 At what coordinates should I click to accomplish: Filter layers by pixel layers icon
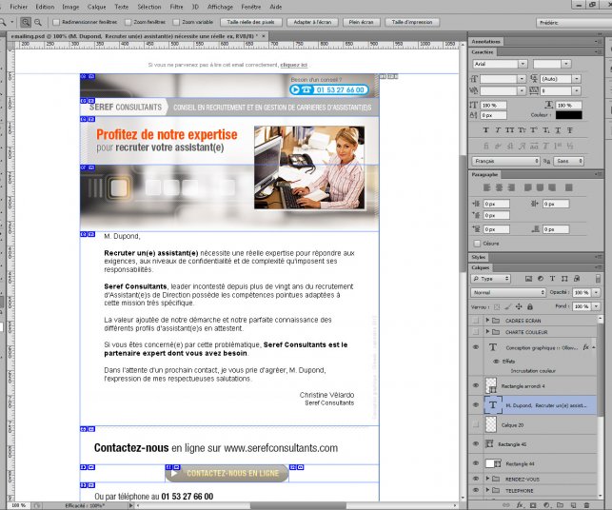click(528, 279)
